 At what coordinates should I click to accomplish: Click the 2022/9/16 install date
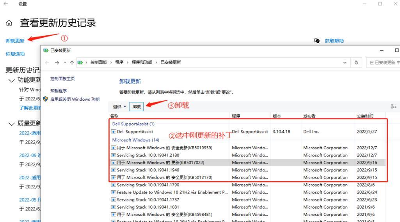(367, 163)
